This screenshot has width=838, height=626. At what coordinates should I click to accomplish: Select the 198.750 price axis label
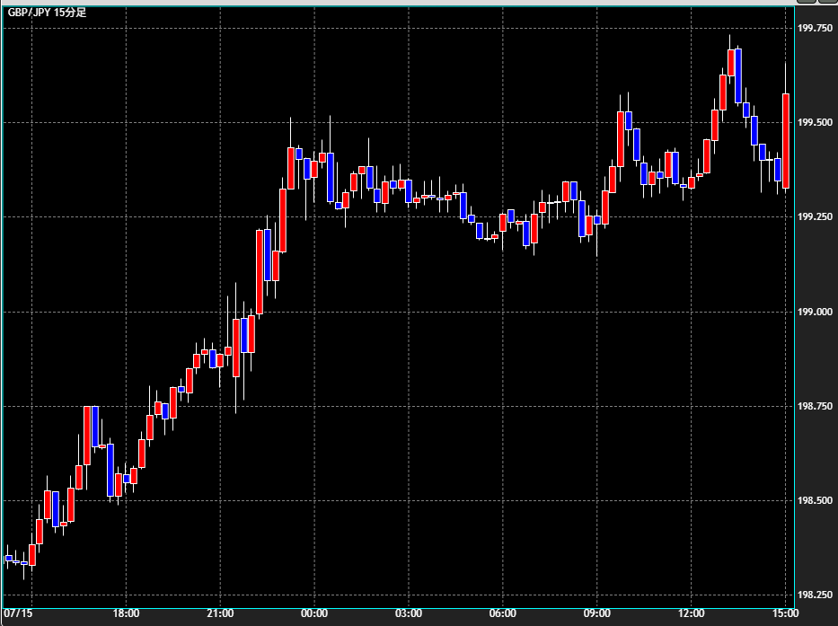[815, 406]
